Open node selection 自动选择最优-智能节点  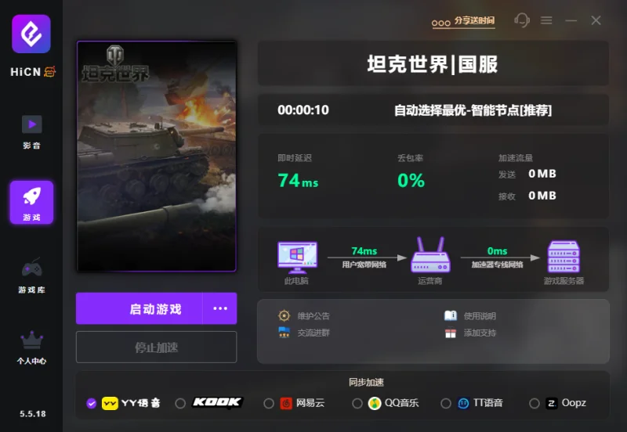pyautogui.click(x=473, y=110)
